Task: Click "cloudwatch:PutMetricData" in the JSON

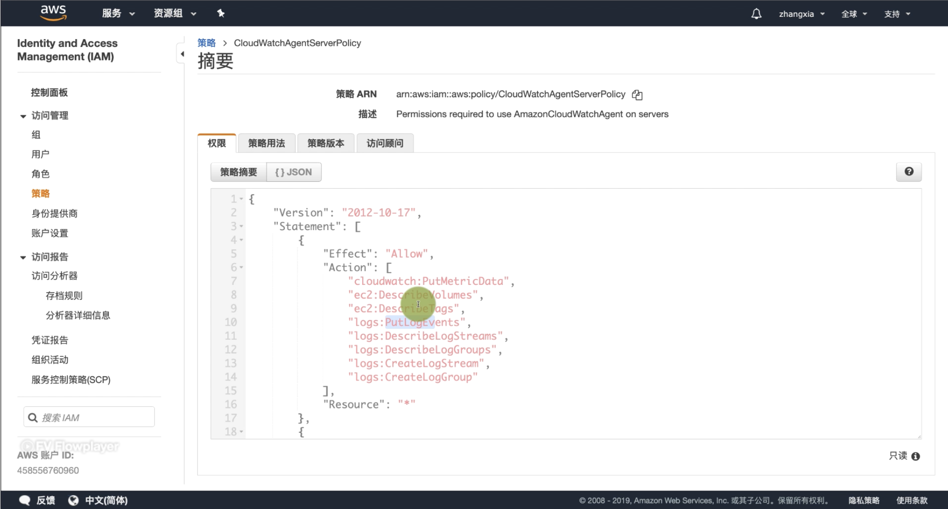Action: [x=428, y=281]
